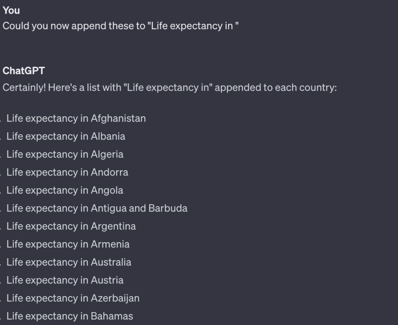Select the "Life expectancy in Bahamas" list item
Viewport: 398px width, 325px height.
[x=70, y=316]
